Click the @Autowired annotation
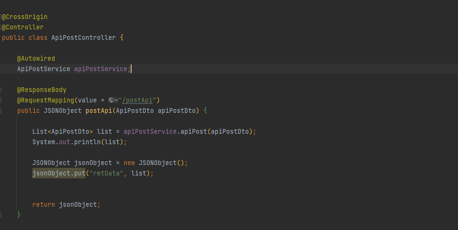 36,59
